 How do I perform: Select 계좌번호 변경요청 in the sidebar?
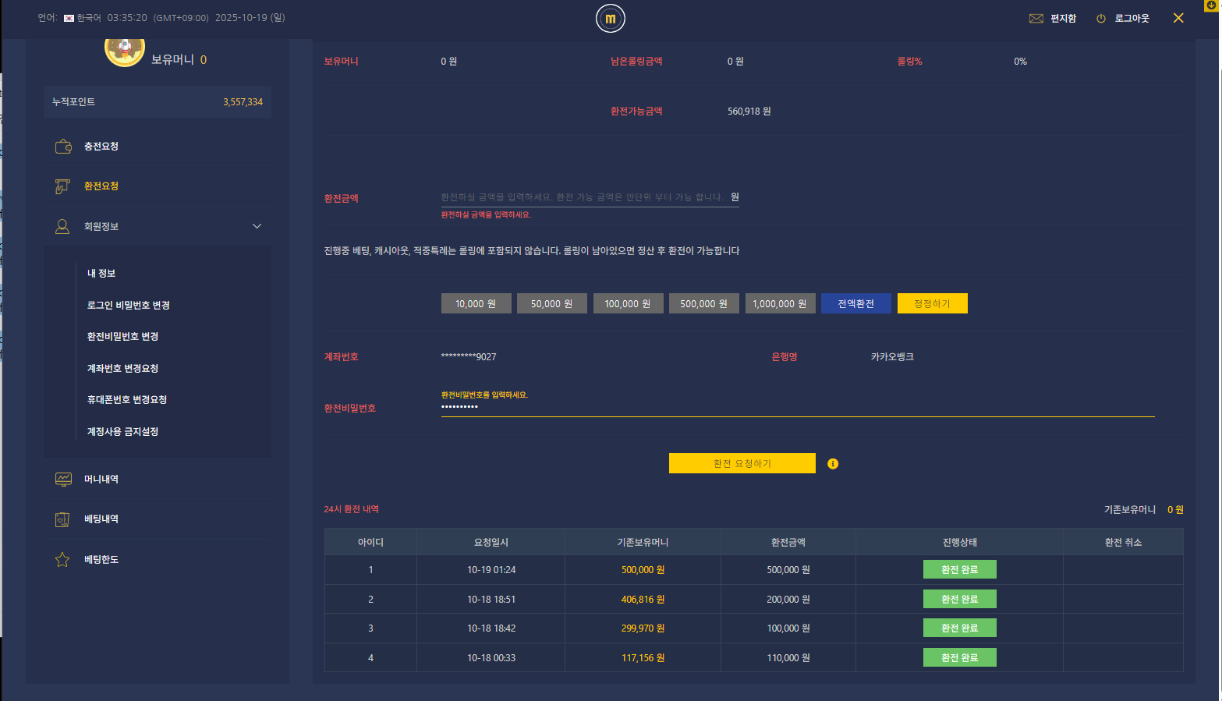pyautogui.click(x=123, y=369)
